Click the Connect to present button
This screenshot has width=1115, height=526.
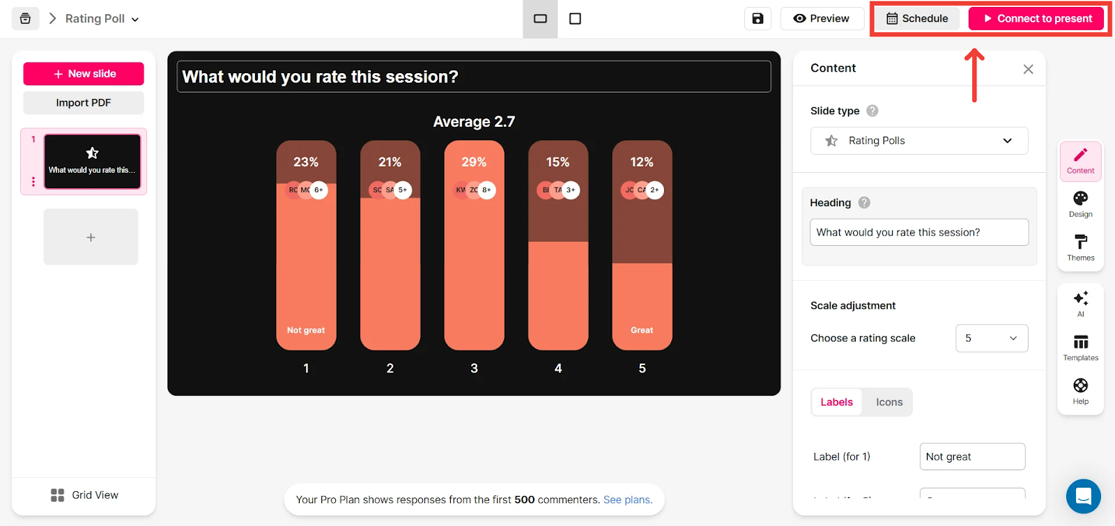(x=1036, y=19)
